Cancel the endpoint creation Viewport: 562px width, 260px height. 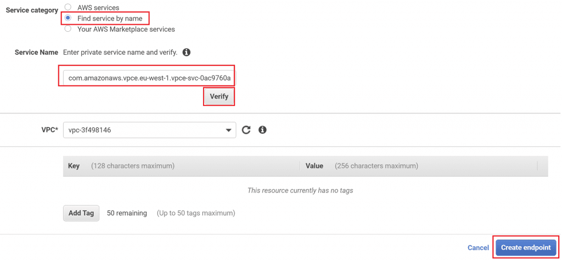click(x=477, y=248)
